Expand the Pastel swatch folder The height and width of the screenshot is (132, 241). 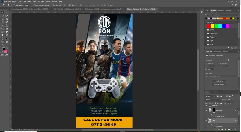point(206,37)
